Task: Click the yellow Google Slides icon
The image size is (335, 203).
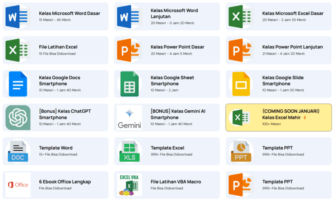Action: pos(241,84)
